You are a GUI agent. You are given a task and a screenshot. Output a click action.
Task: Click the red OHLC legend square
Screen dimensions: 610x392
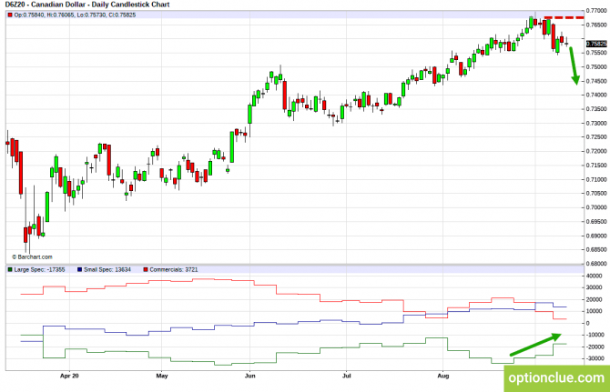tap(10, 15)
